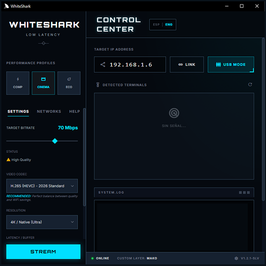Click the detected terminals device icon

98,85
